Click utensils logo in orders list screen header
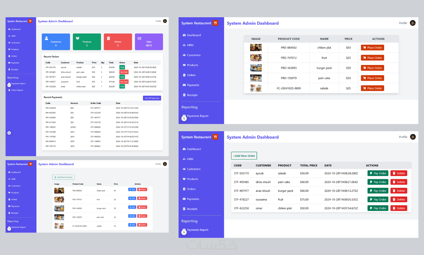 click(215, 137)
